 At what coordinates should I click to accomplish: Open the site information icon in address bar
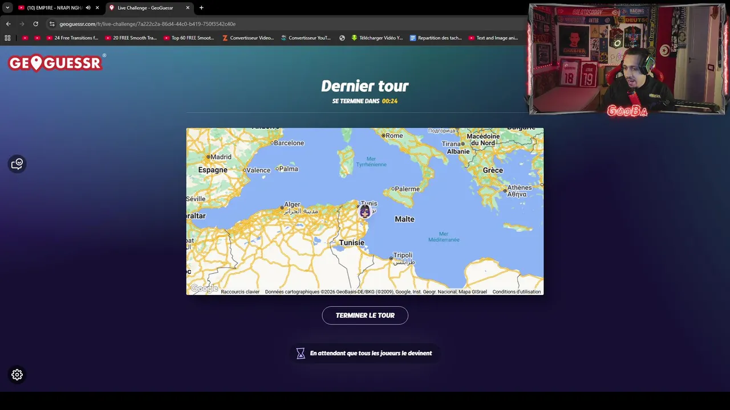(x=52, y=24)
